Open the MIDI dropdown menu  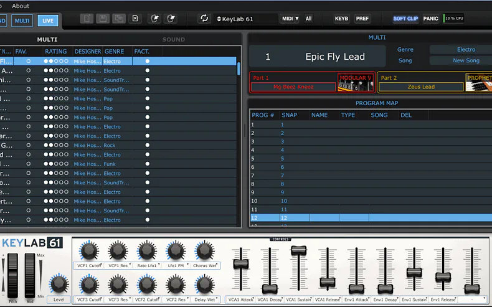[290, 19]
